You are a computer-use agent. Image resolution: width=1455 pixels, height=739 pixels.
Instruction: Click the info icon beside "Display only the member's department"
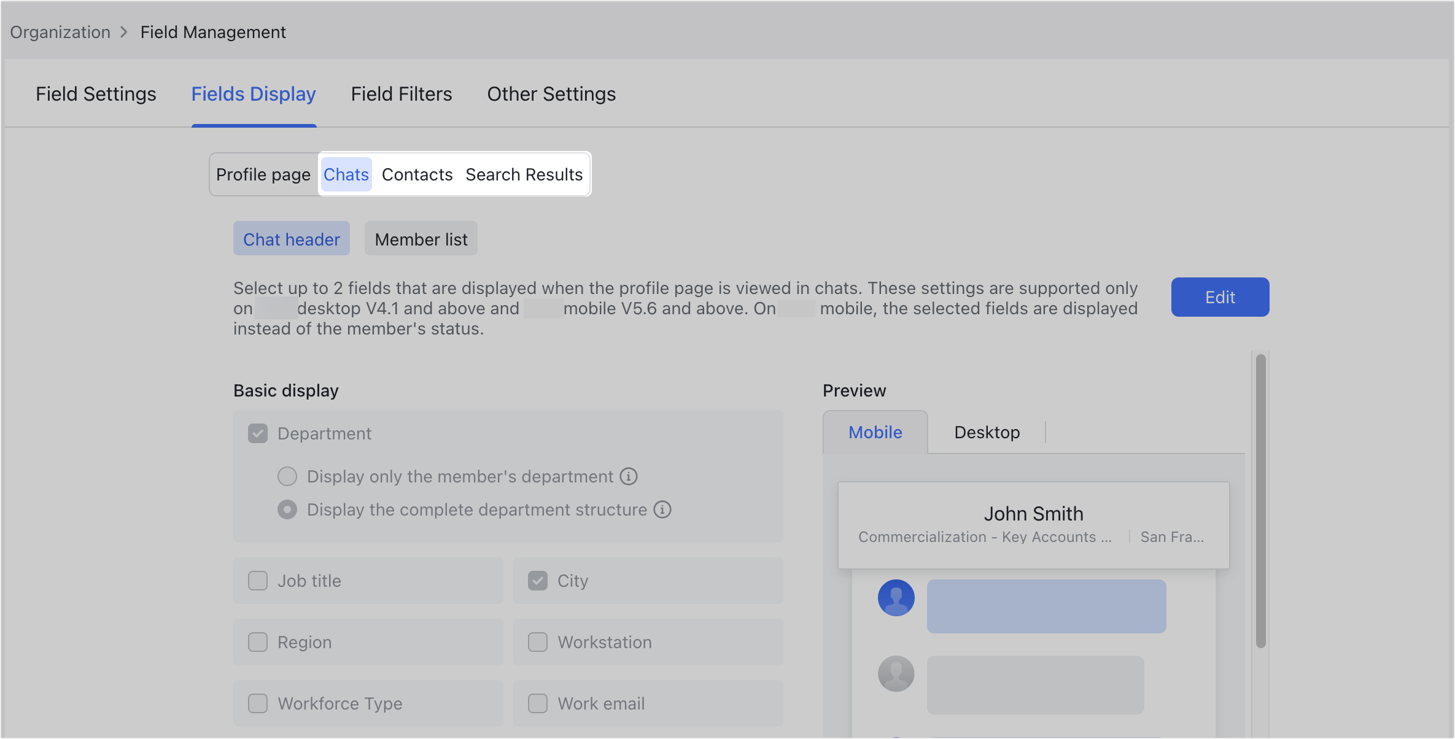click(x=628, y=476)
